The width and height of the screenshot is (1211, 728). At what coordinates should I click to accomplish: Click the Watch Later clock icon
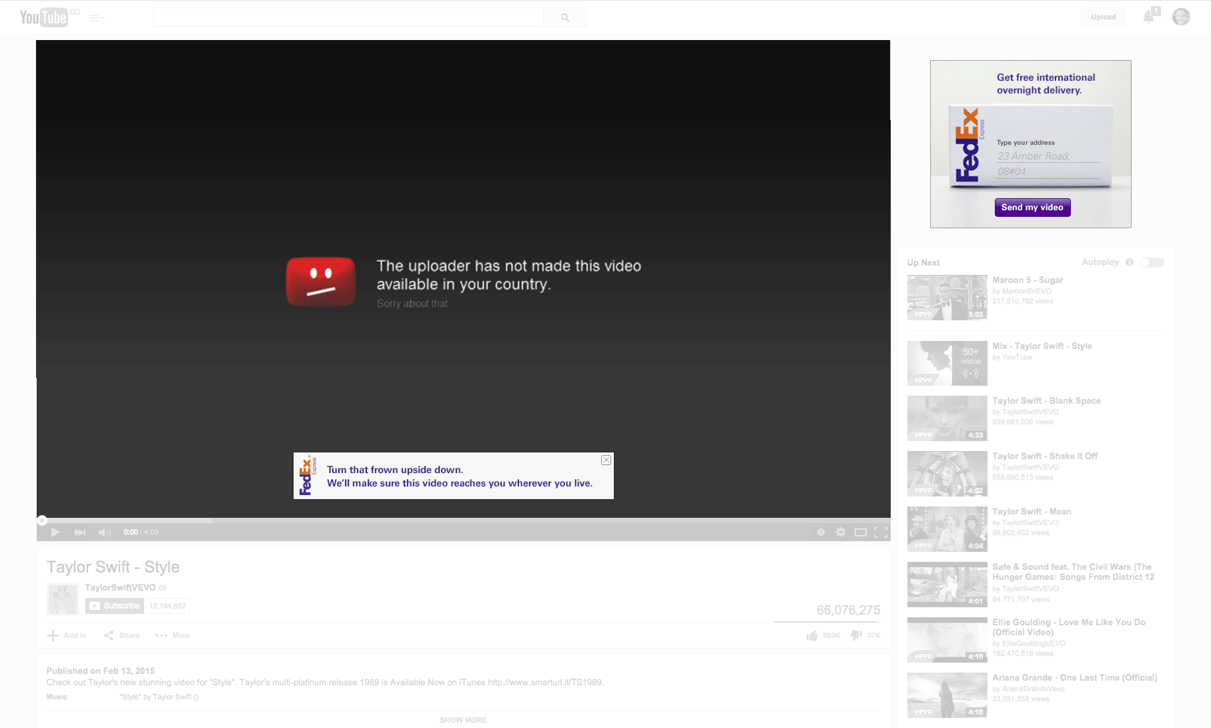[x=821, y=532]
